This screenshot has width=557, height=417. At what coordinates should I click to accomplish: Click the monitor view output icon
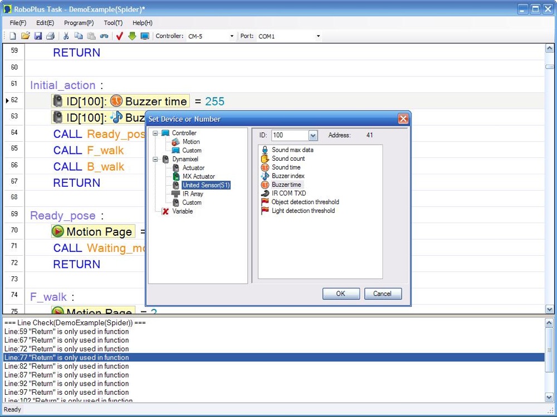coord(145,36)
